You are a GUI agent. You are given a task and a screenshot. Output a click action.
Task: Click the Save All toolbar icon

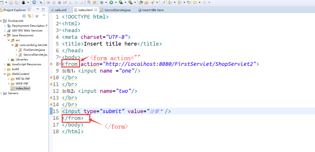pyautogui.click(x=16, y=2)
